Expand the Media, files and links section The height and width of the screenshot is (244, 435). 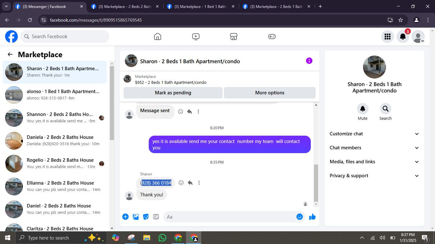coord(374,162)
